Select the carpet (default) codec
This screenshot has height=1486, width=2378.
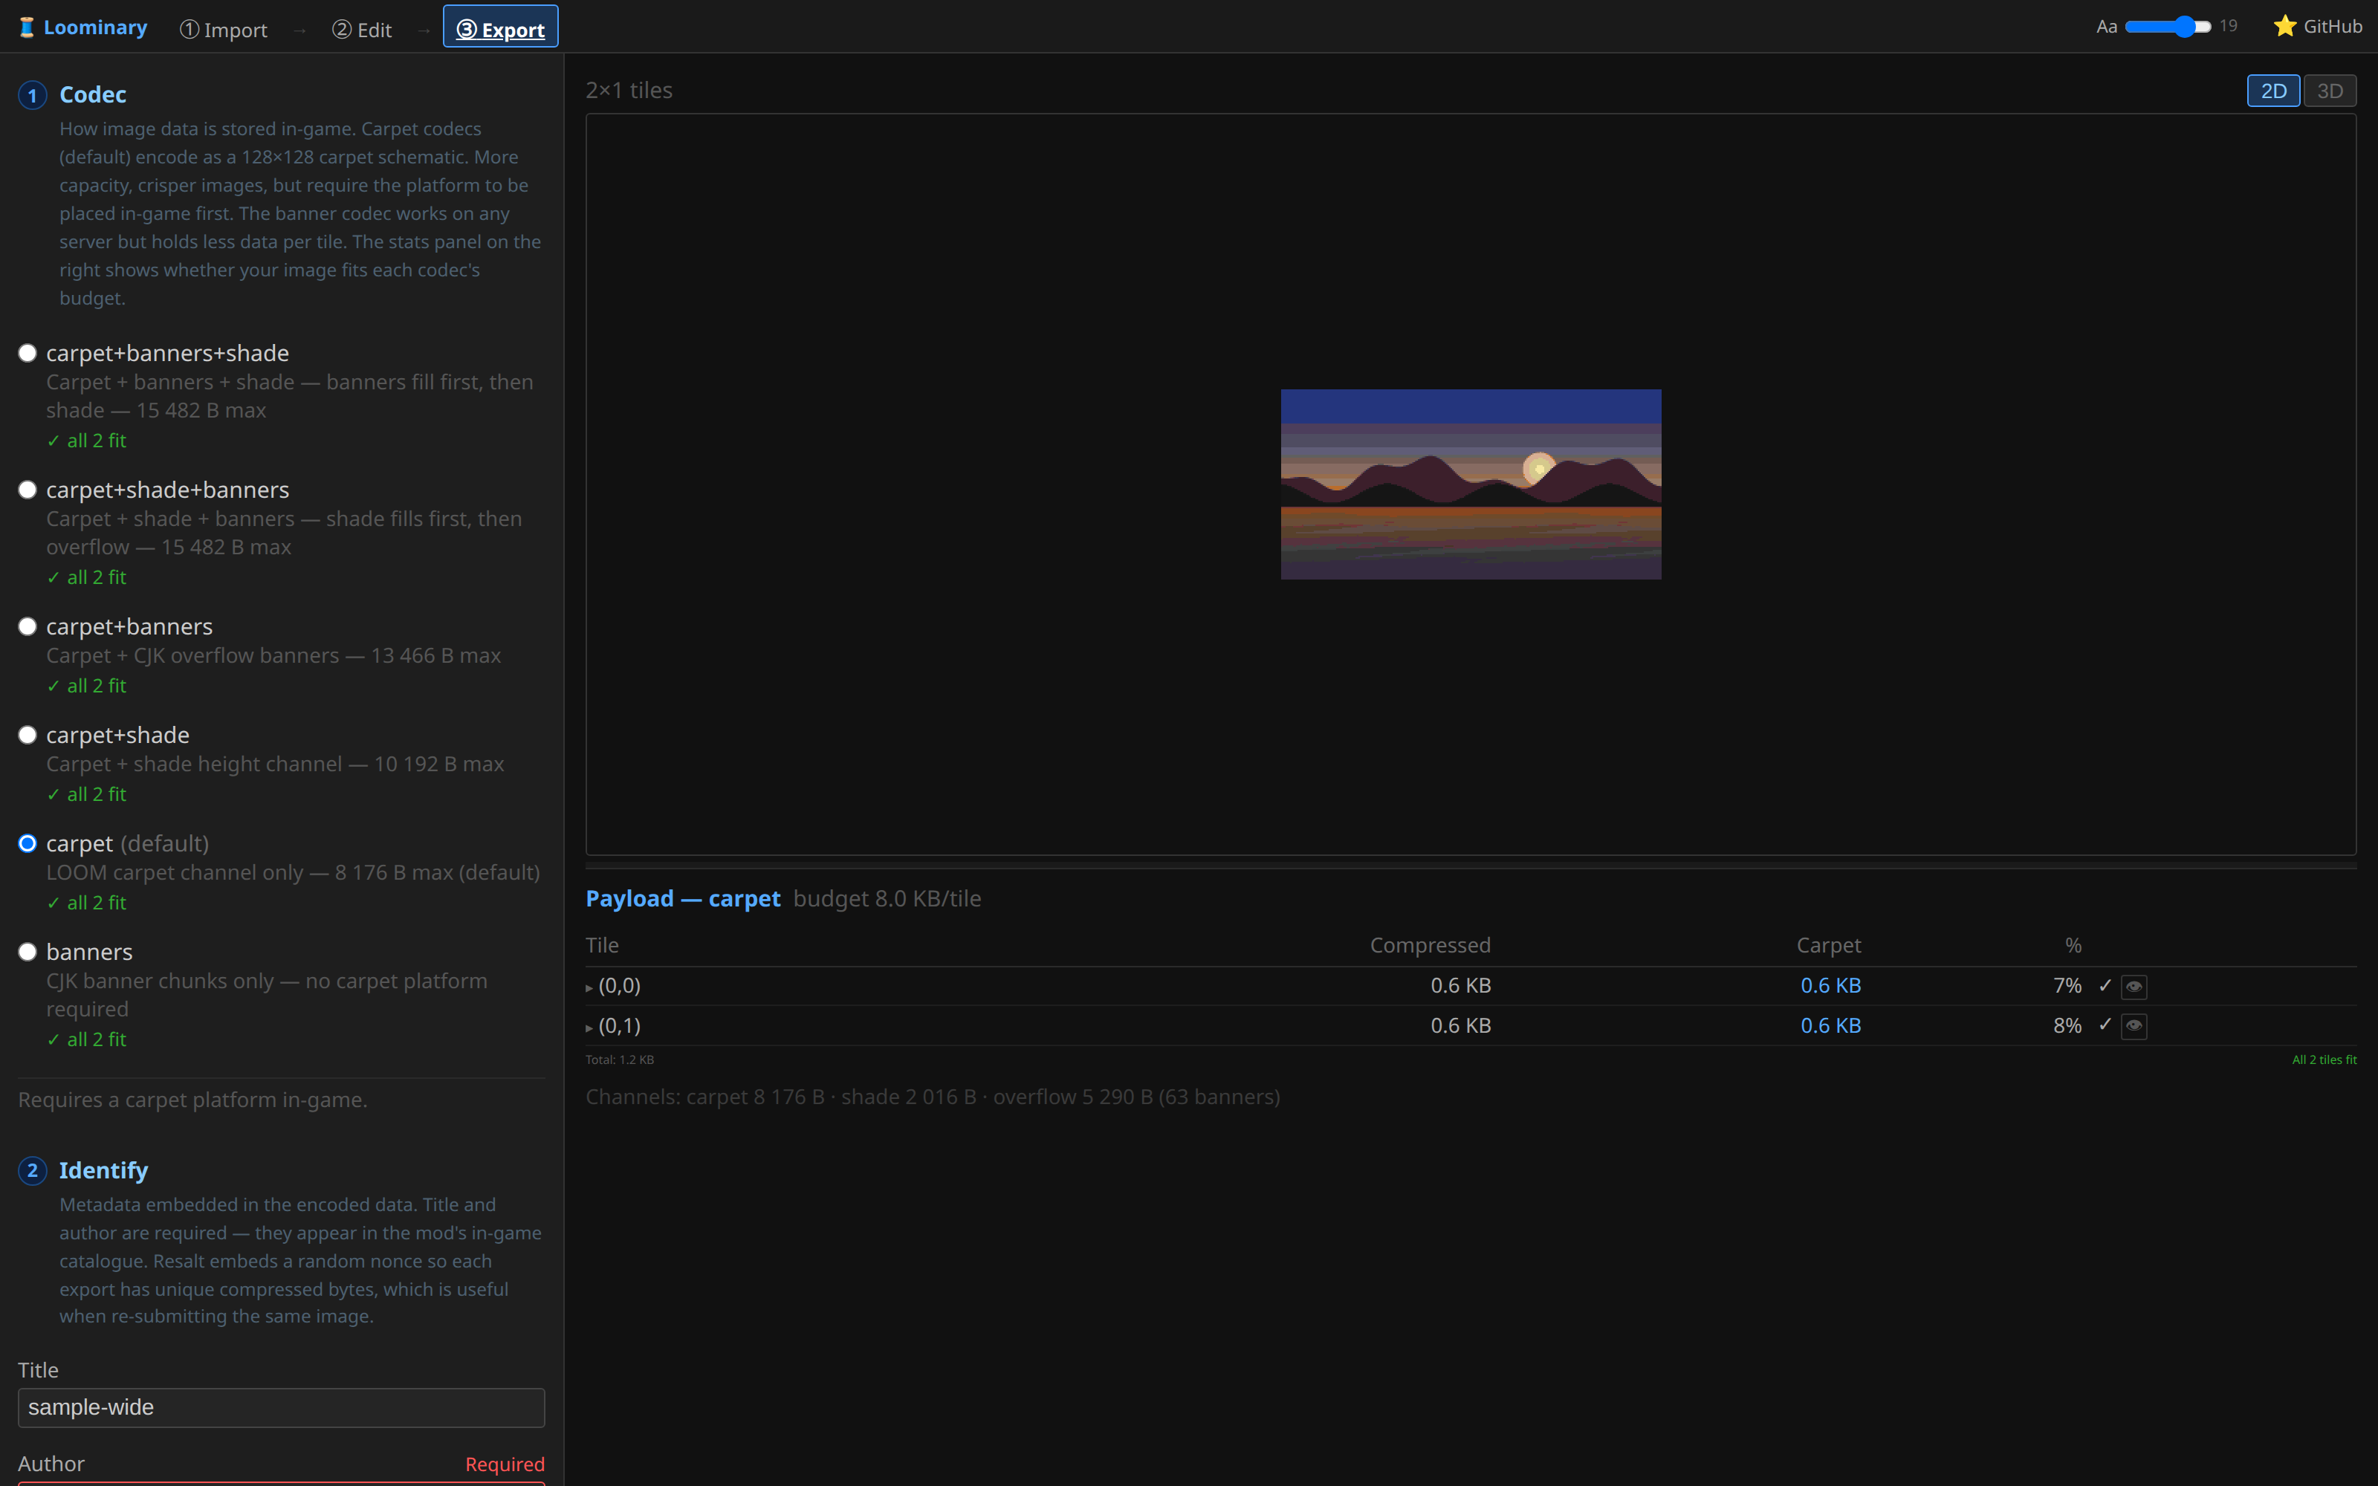(27, 843)
